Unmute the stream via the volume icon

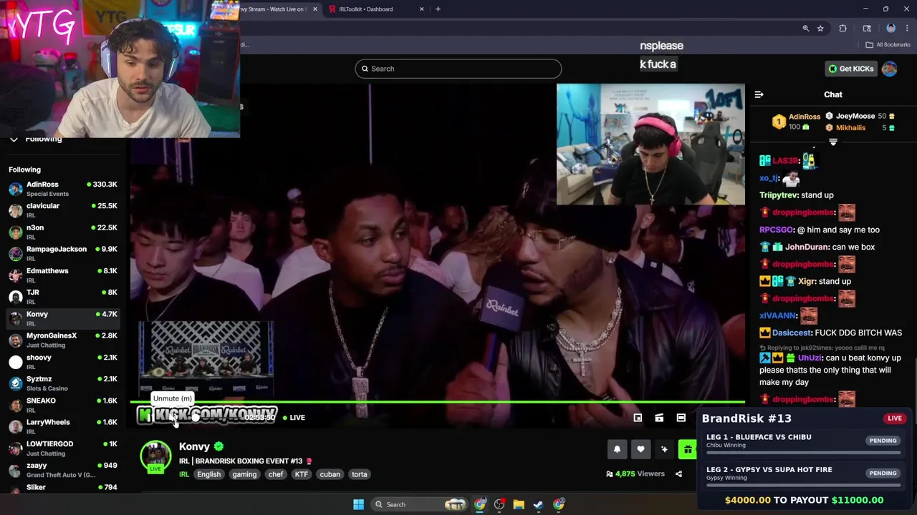[x=173, y=417]
